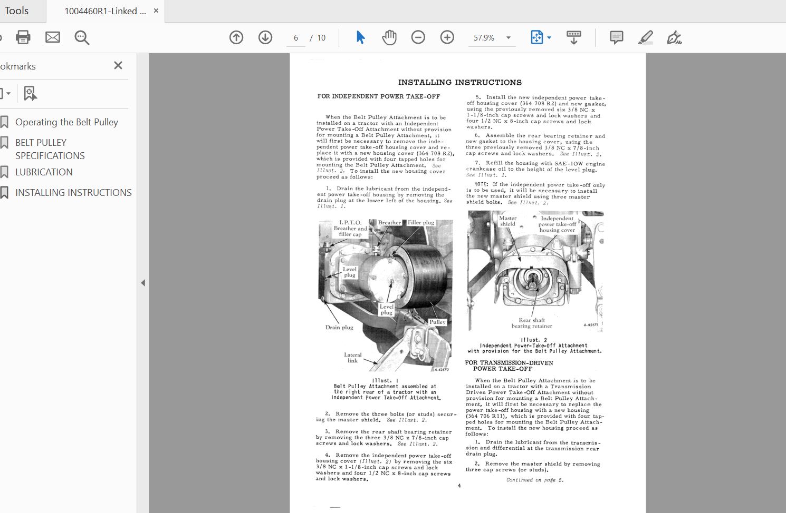Click the belt pulley illustration image
This screenshot has height=513, width=786.
point(385,295)
